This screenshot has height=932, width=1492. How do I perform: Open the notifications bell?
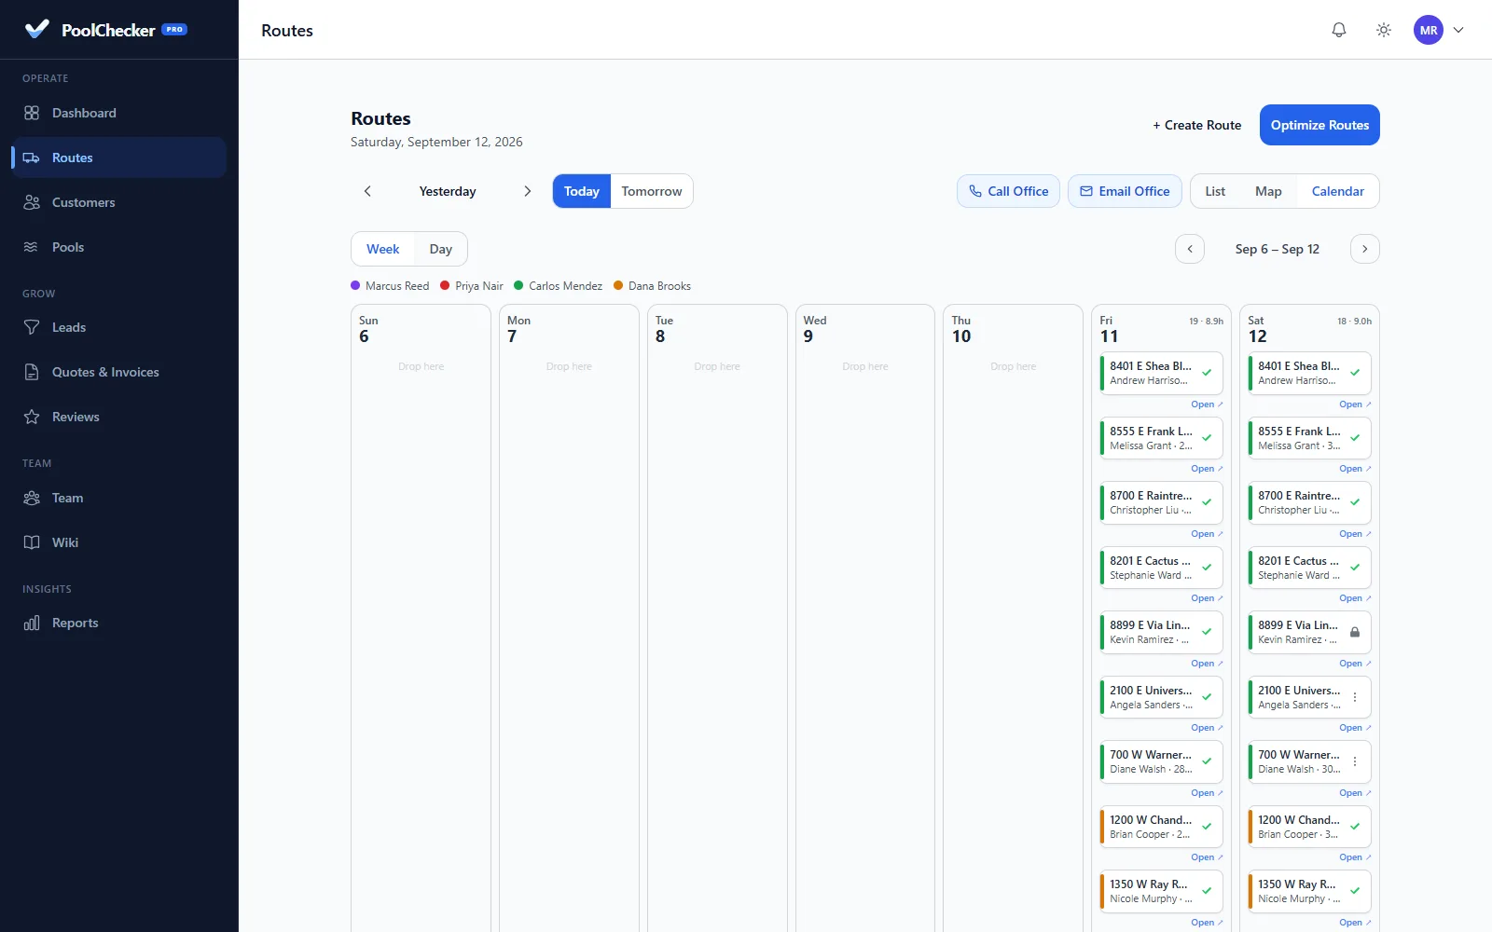pos(1339,30)
